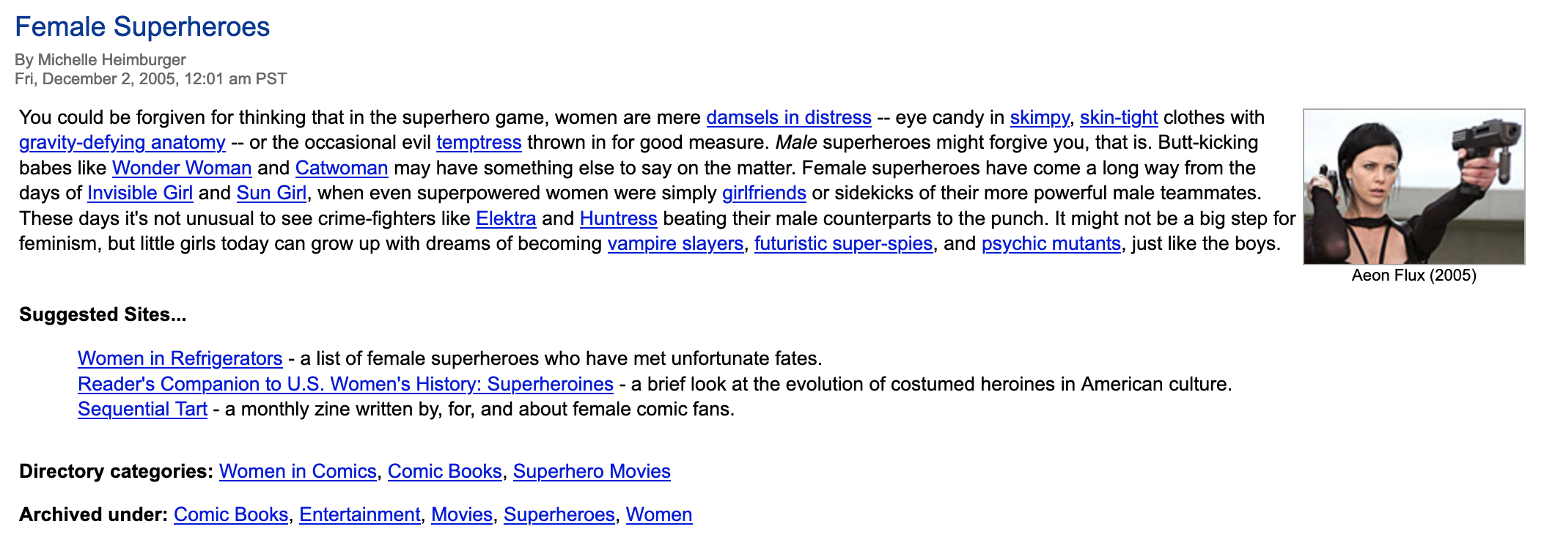Open the gravity-defying anatomy link

coord(122,142)
